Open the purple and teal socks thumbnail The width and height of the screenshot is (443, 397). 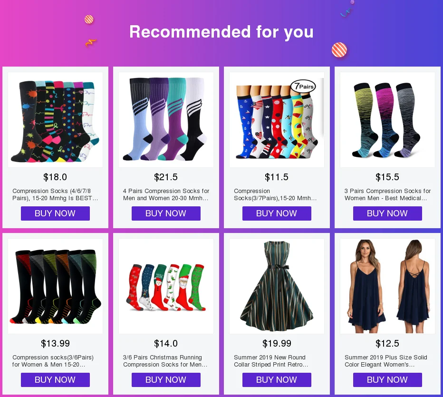pos(166,120)
